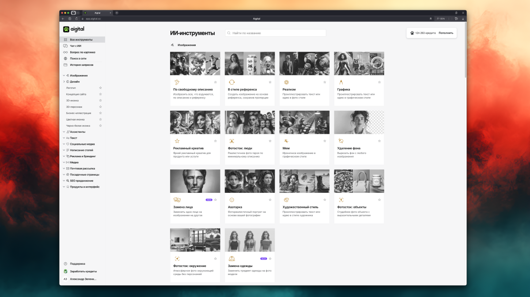Image resolution: width=530 pixels, height=297 pixels.
Task: Toggle the star next to '3D-иконка' in the sidebar
Action: pos(100,101)
